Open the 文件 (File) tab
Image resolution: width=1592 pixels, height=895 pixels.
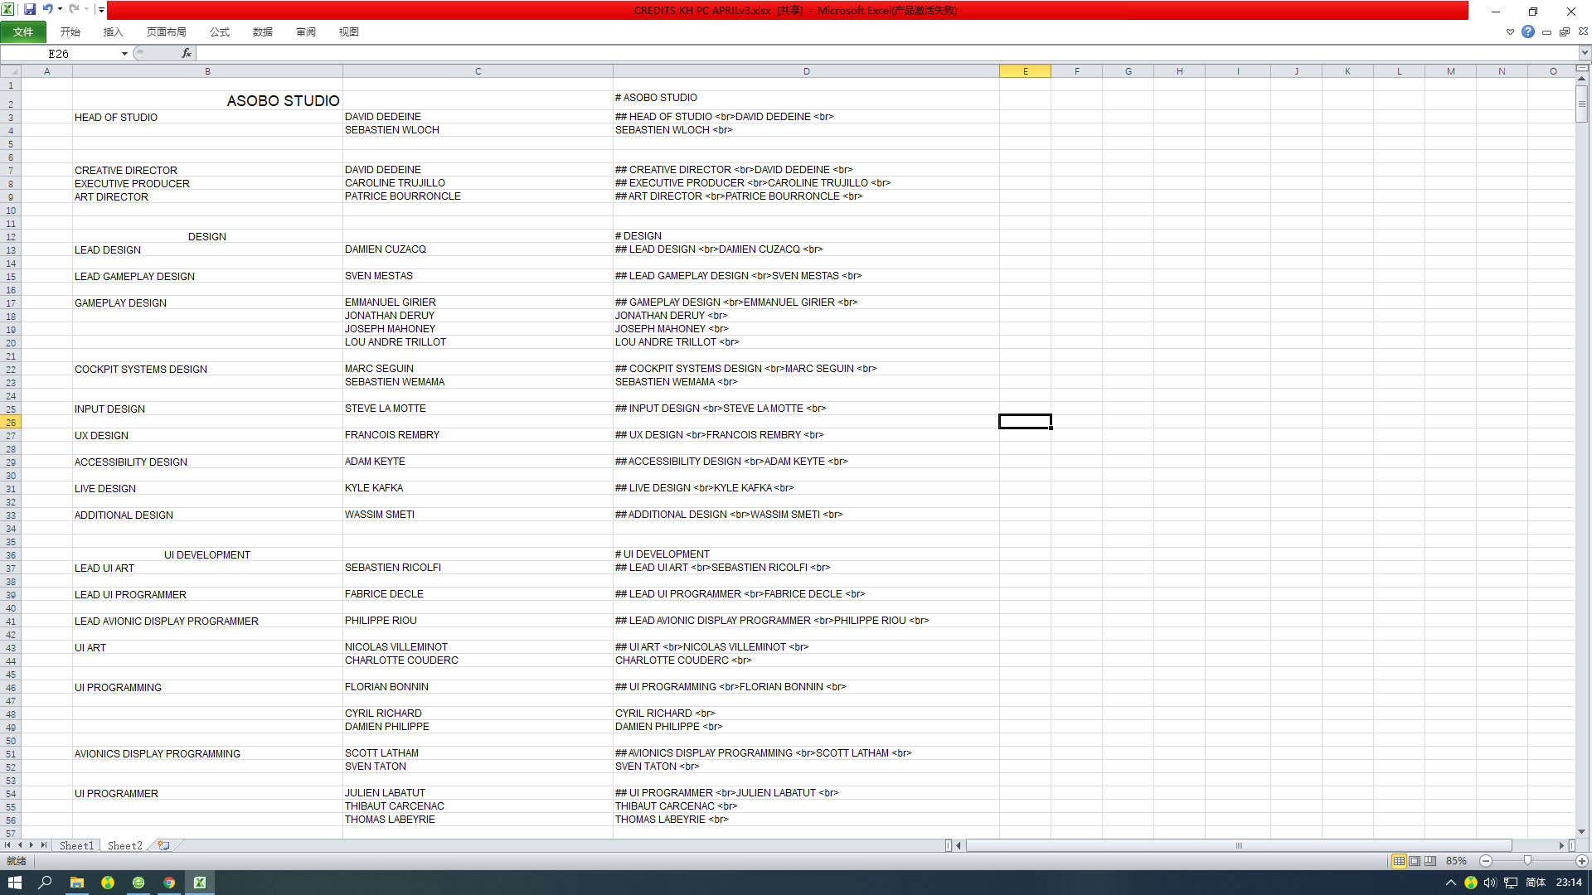click(23, 31)
